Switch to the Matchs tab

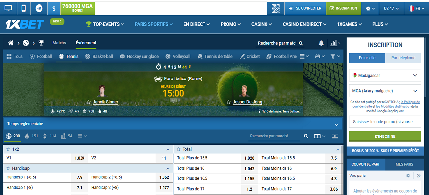click(x=60, y=43)
